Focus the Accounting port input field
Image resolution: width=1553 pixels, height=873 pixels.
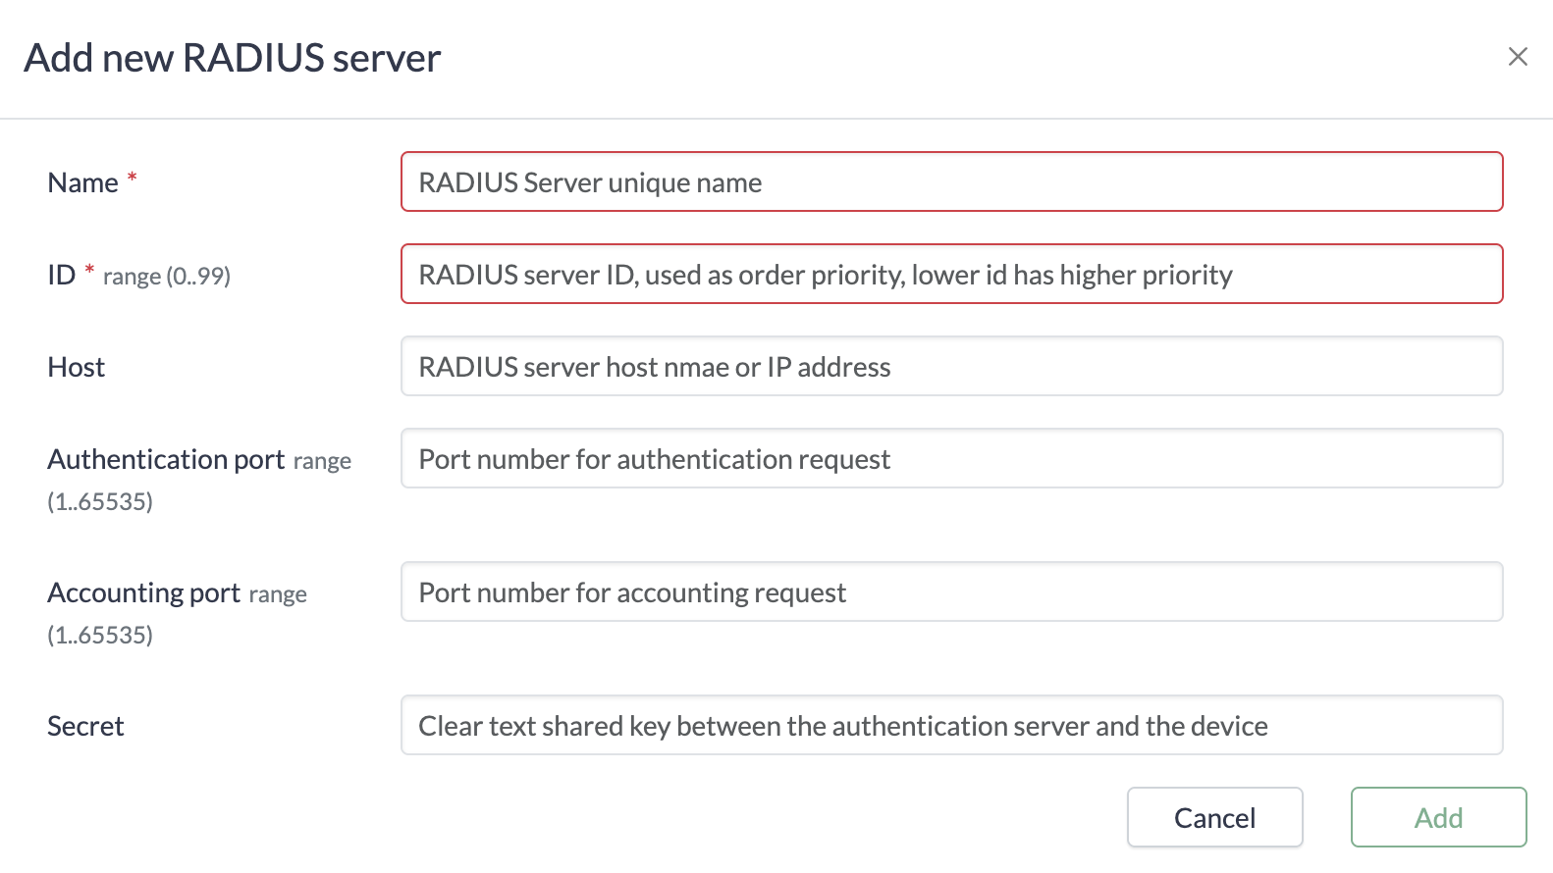click(950, 592)
